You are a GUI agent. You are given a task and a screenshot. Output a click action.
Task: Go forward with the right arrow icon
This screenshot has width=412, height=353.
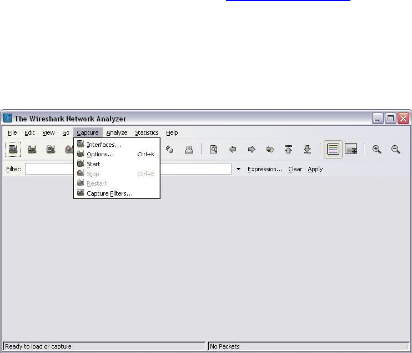pos(252,150)
